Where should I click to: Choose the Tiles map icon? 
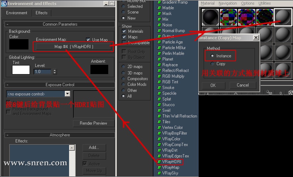tap(159, 122)
